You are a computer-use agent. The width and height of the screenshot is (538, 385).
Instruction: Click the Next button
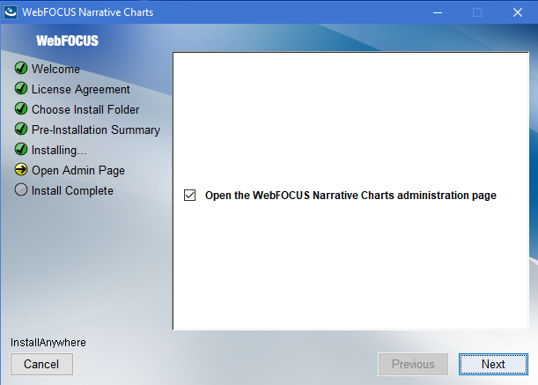(493, 364)
